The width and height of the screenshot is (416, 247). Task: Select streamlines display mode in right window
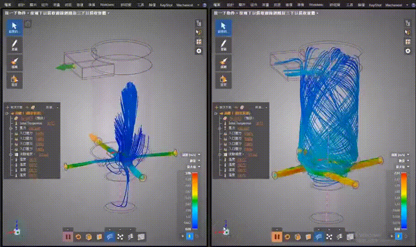[319, 236]
